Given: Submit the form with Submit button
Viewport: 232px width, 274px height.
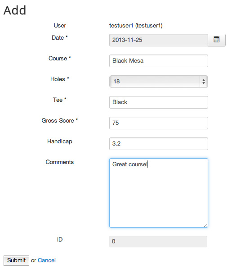Looking at the screenshot, I should click(16, 260).
